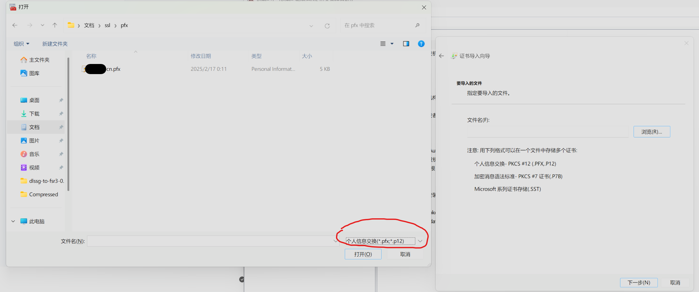
Task: Sort by 名称 column header
Action: pos(91,56)
